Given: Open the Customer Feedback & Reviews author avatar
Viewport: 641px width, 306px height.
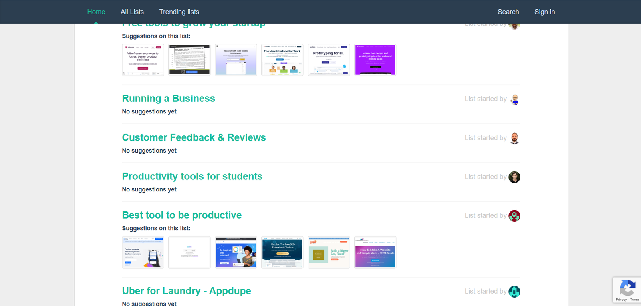Looking at the screenshot, I should tap(514, 138).
